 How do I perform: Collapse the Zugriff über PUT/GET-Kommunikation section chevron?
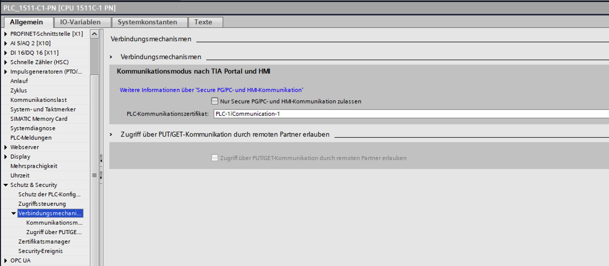point(111,135)
